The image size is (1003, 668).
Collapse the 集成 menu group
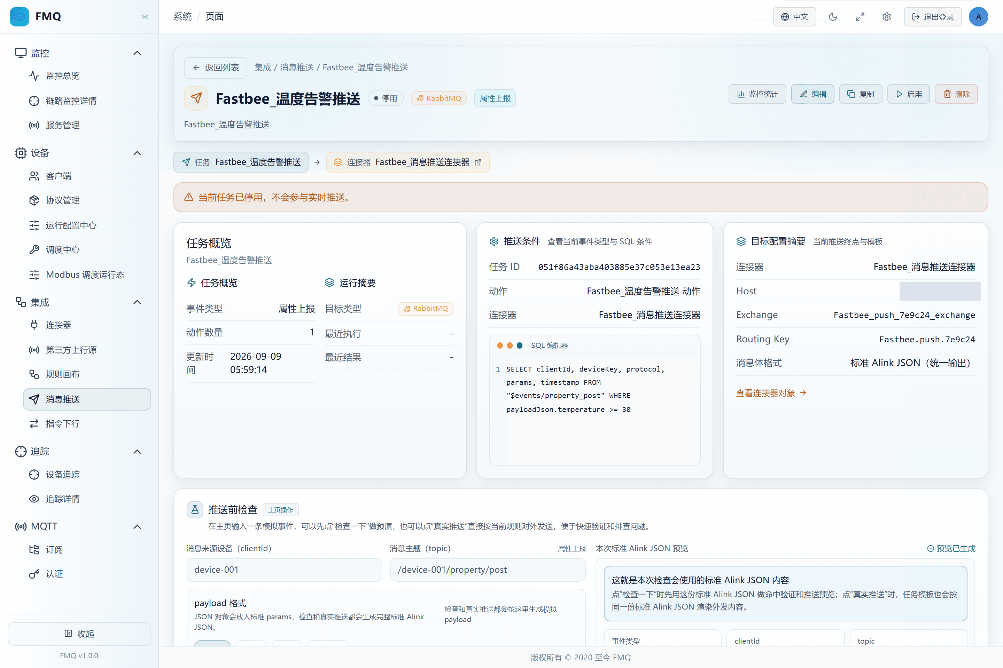137,302
